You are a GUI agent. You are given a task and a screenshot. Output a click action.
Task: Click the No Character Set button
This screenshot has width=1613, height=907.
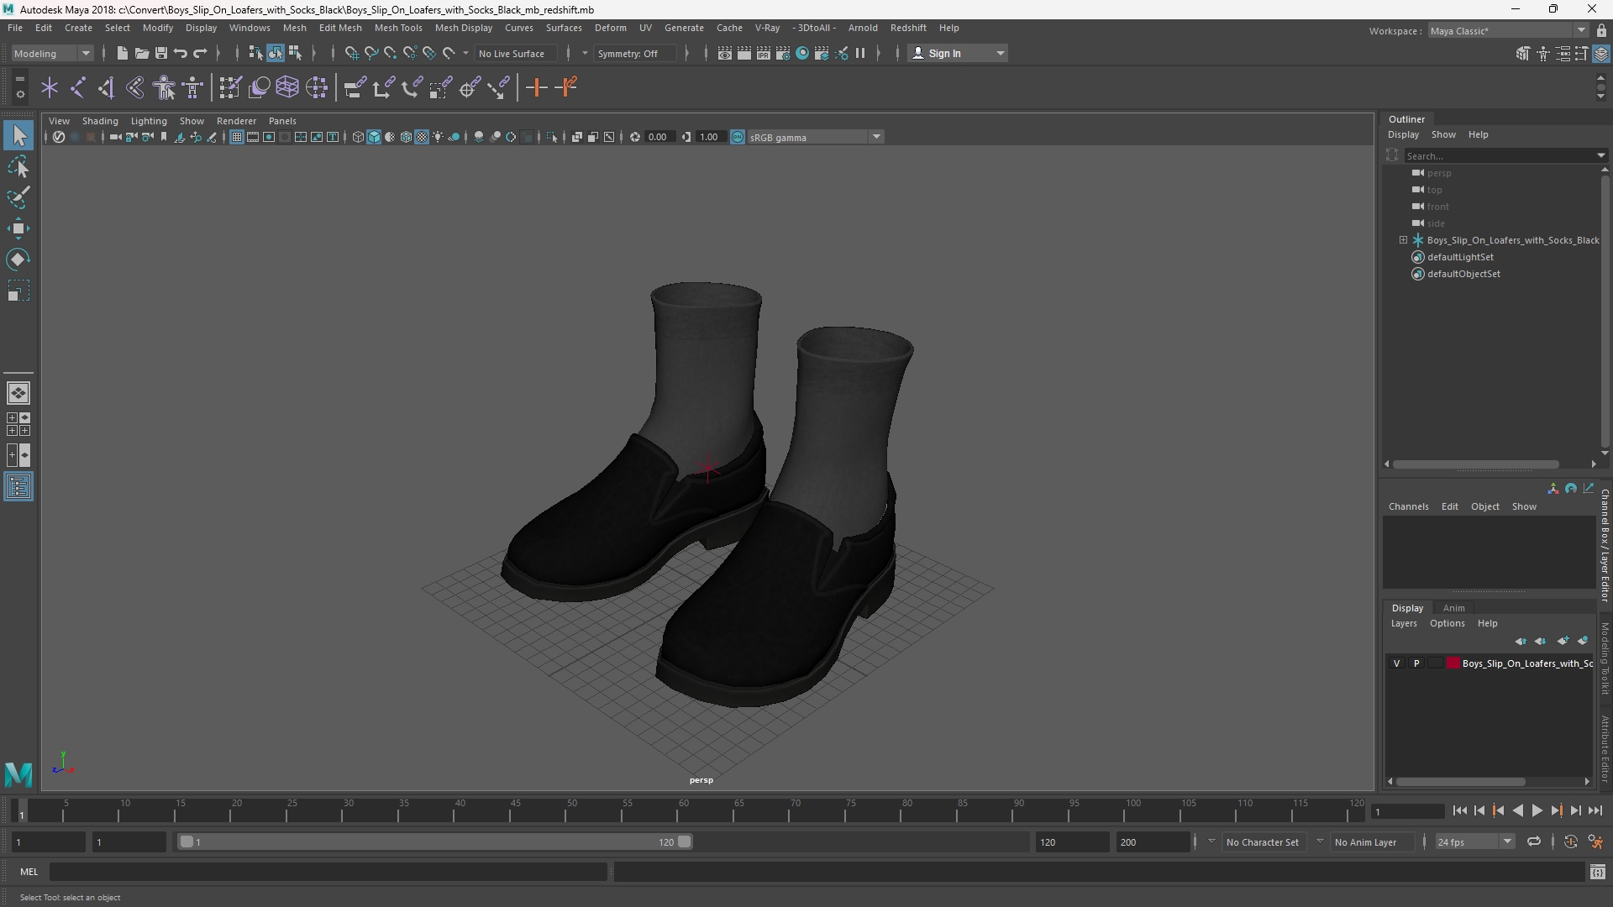click(1262, 841)
